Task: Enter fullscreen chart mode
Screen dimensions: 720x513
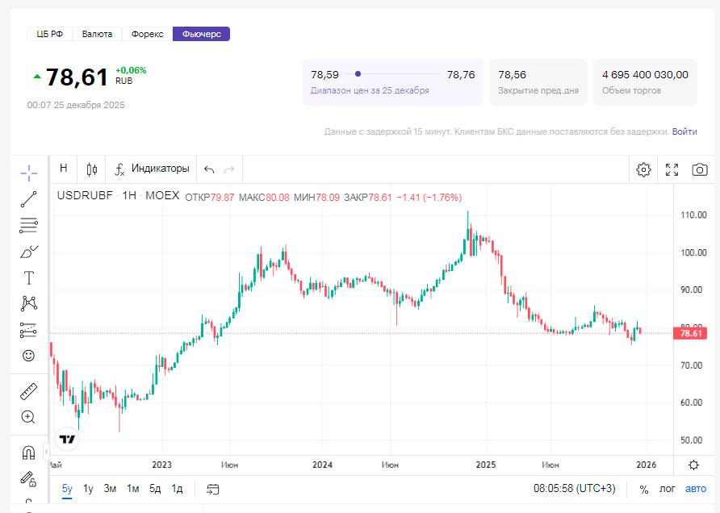Action: (672, 169)
